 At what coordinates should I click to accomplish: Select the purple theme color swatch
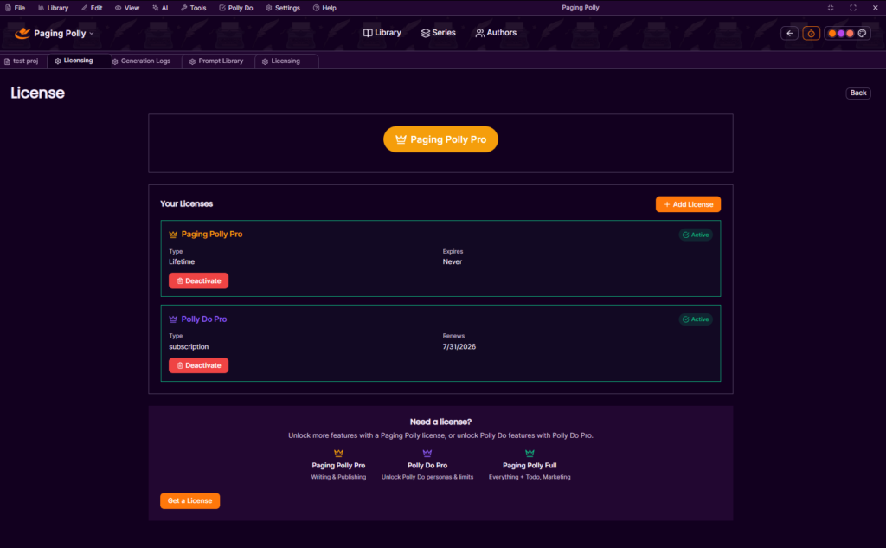(x=841, y=33)
